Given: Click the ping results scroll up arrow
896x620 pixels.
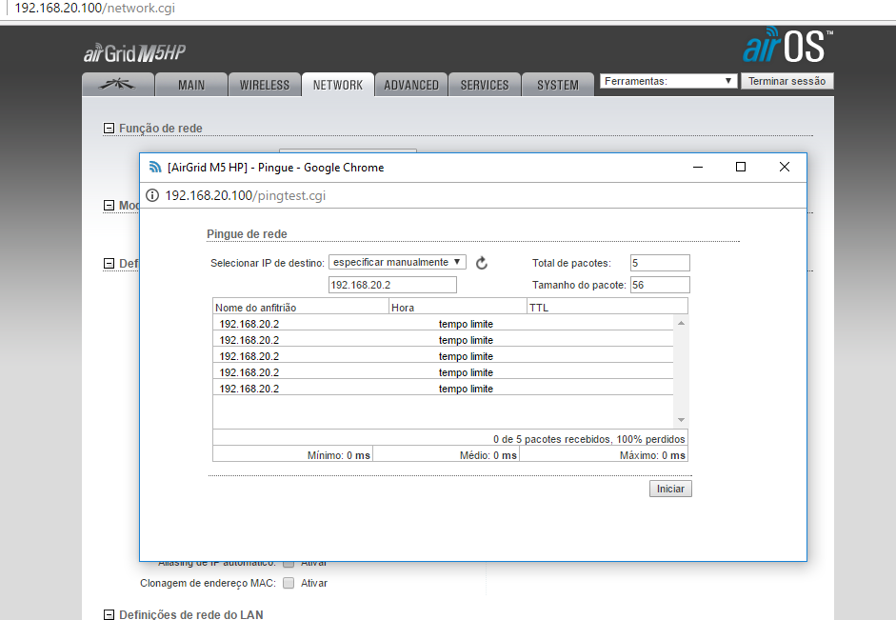Looking at the screenshot, I should (681, 324).
